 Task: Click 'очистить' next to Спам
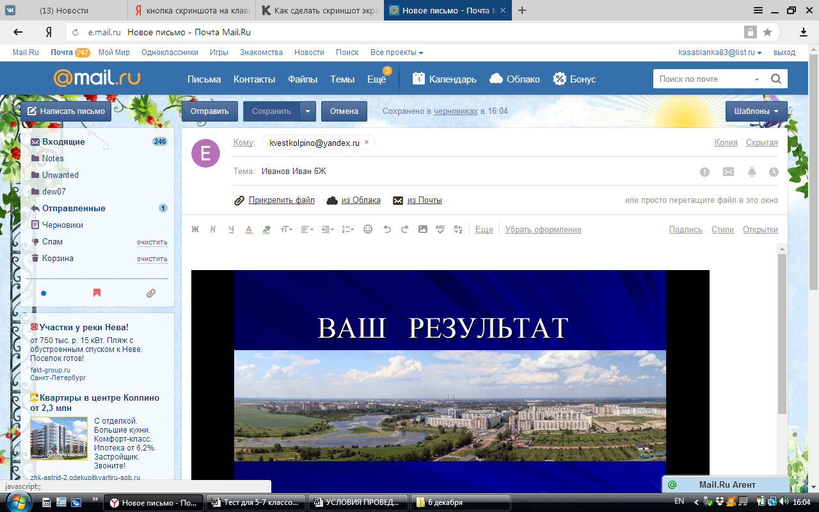pyautogui.click(x=152, y=242)
